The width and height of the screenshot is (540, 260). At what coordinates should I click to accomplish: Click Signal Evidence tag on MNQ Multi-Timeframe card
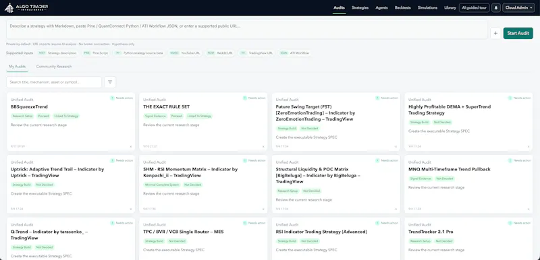click(420, 178)
